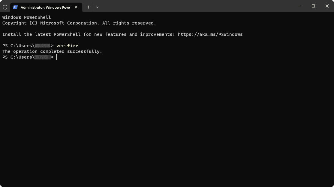The width and height of the screenshot is (334, 187).
Task: Click the administrator shield icon
Action: pyautogui.click(x=5, y=7)
